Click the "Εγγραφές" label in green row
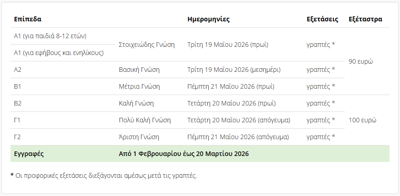 [29, 154]
